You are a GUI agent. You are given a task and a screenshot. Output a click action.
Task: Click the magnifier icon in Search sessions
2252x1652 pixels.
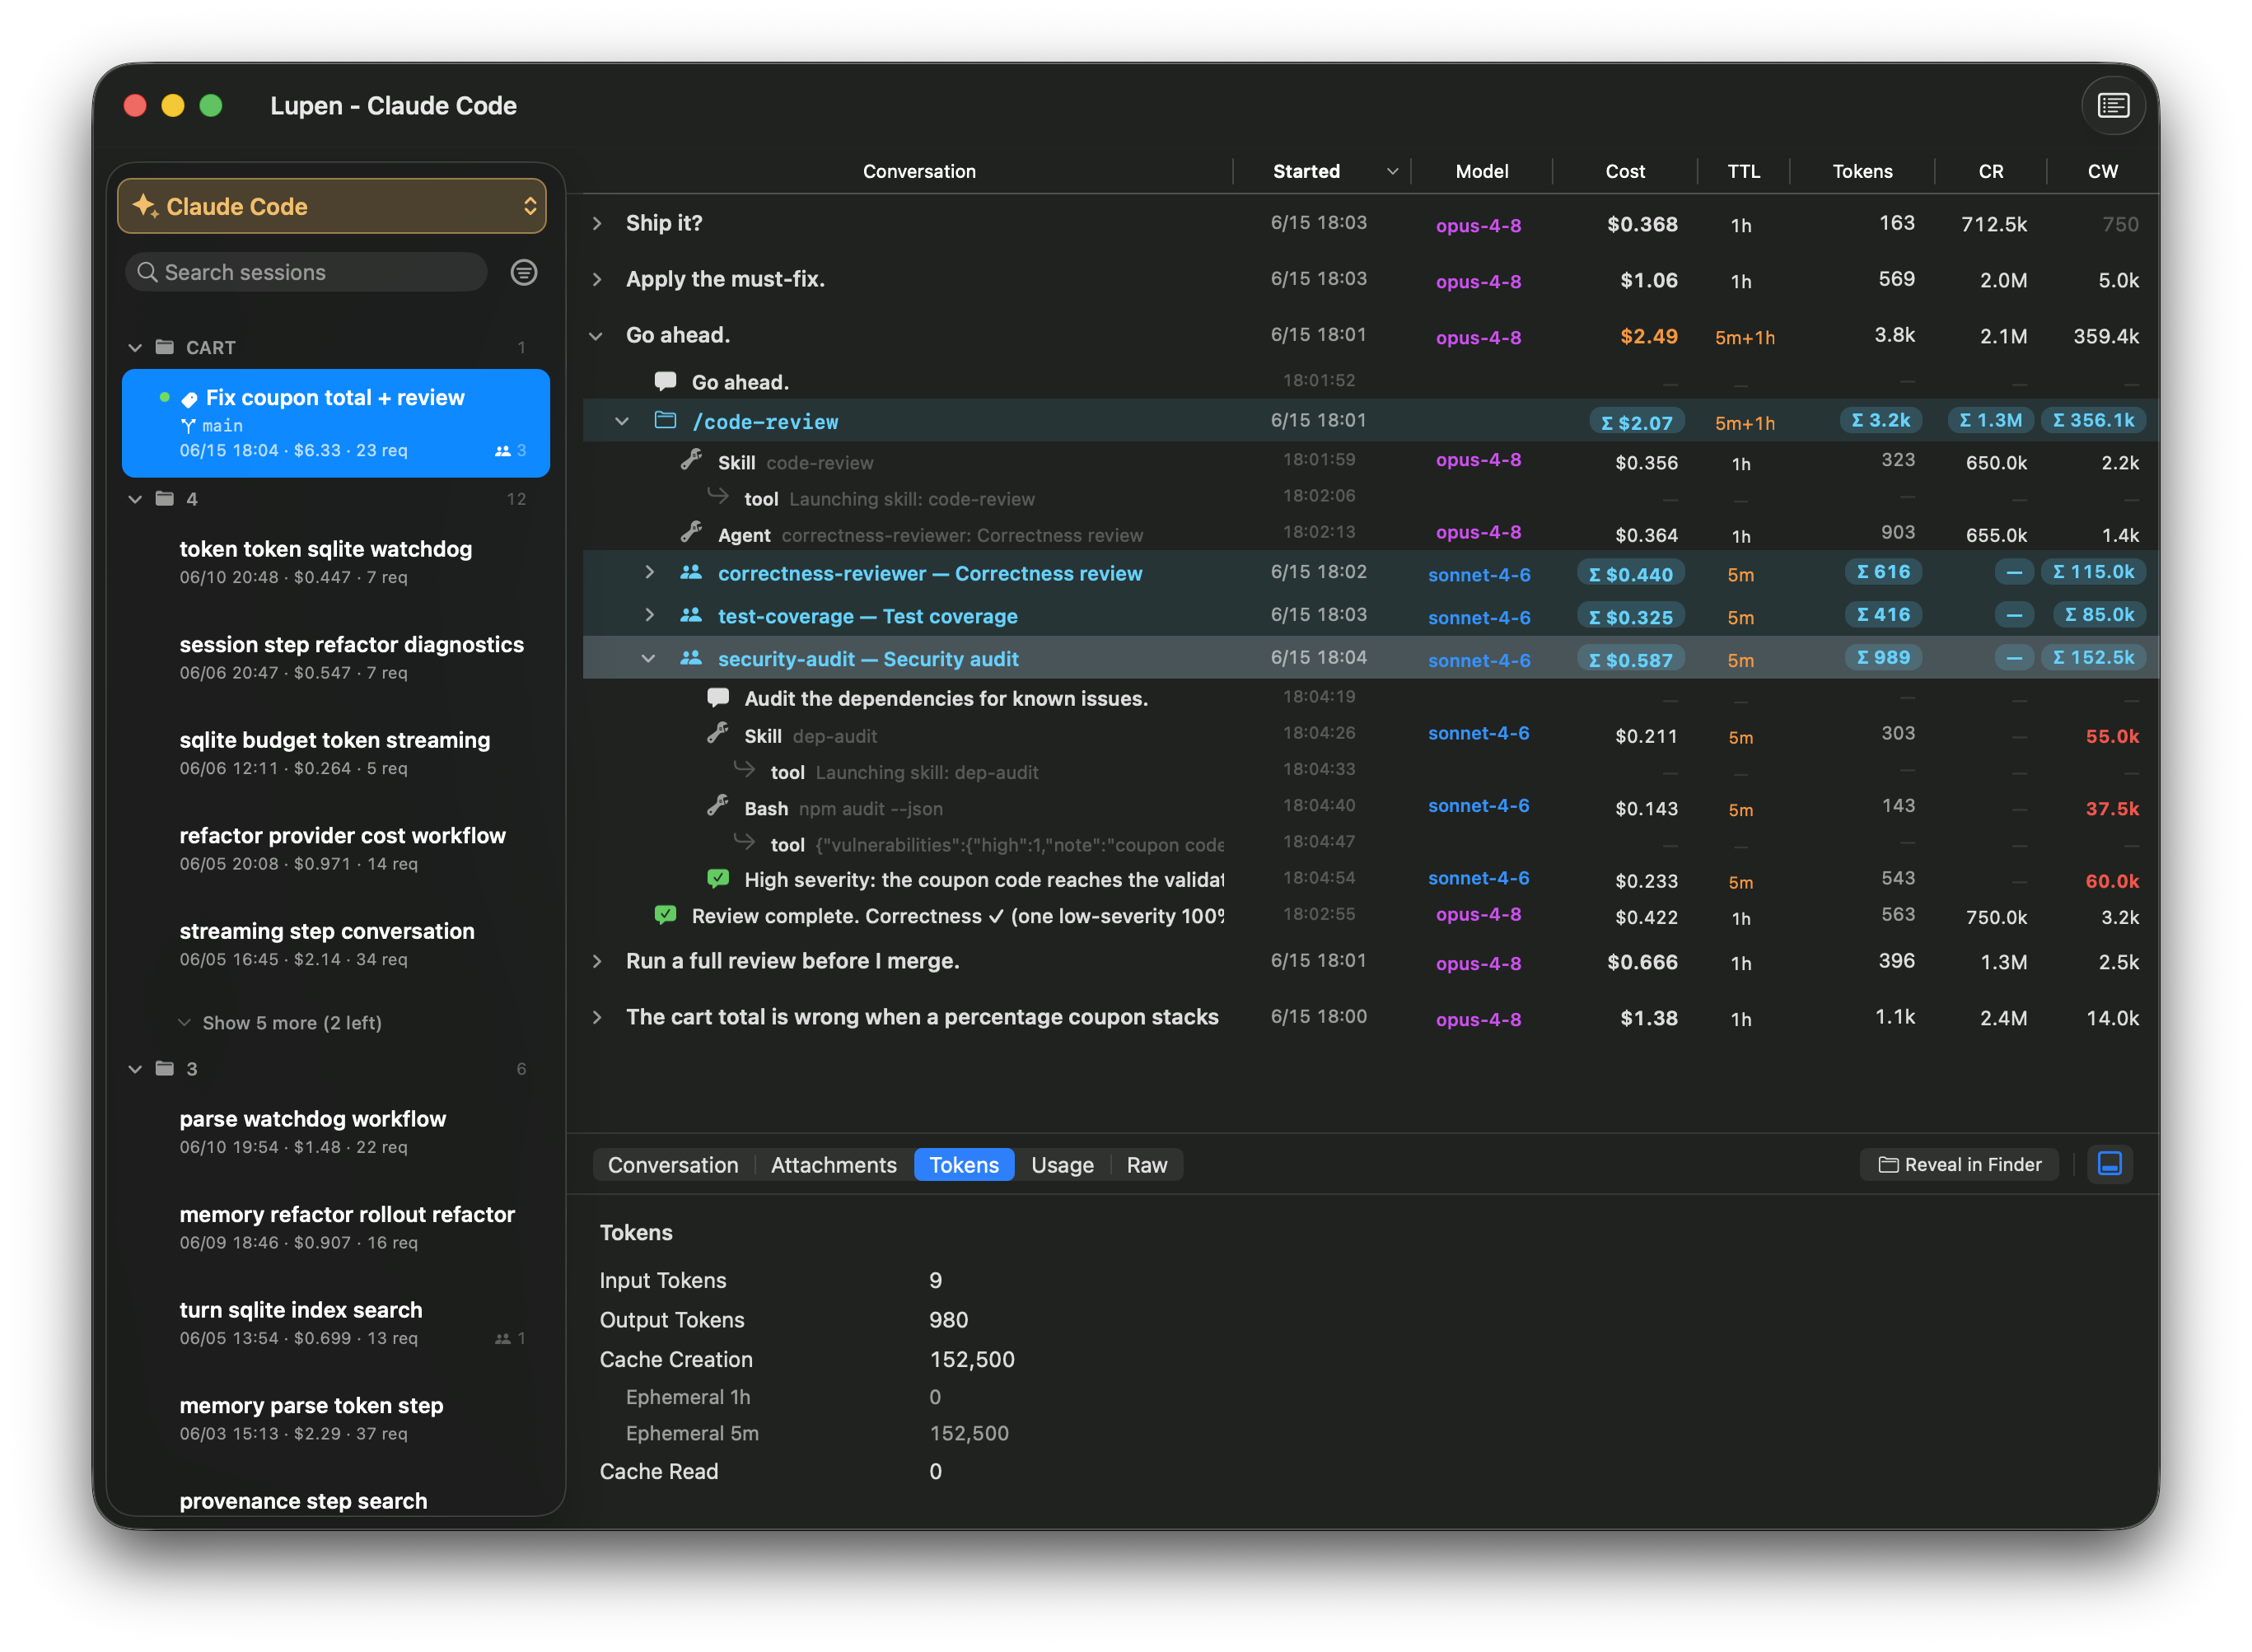[x=147, y=272]
